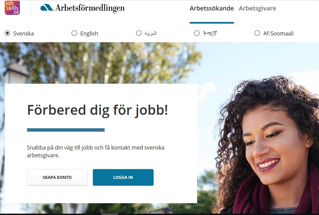Create an account with SKAPA KONTO

pos(57,178)
